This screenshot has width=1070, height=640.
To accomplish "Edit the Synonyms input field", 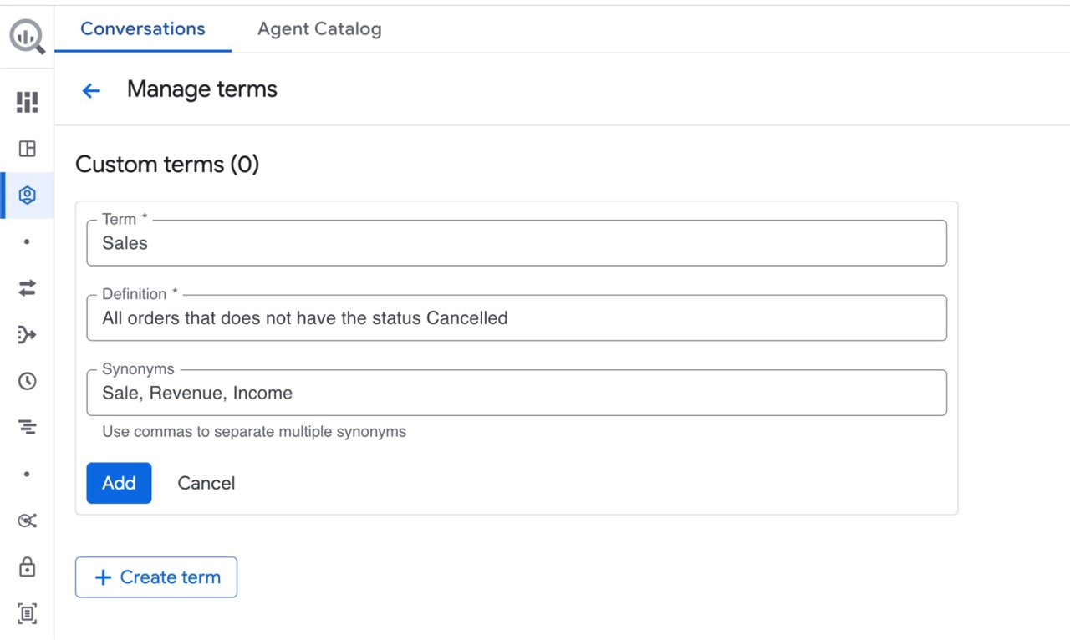I will pos(516,394).
